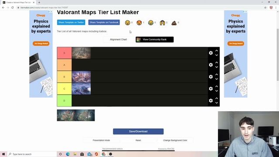Click Share Template on Twitter button
Viewport: 279px width, 157px height.
click(71, 22)
